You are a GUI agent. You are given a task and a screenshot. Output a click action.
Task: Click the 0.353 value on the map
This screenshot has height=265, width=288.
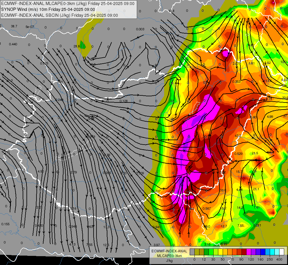237,82
